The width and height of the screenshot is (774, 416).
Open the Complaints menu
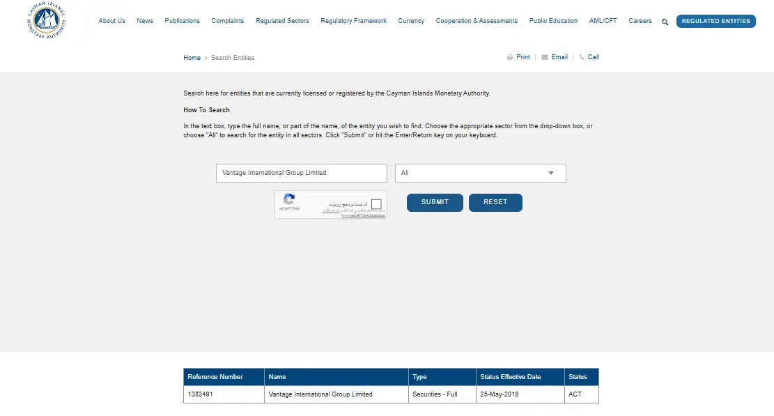coord(228,21)
